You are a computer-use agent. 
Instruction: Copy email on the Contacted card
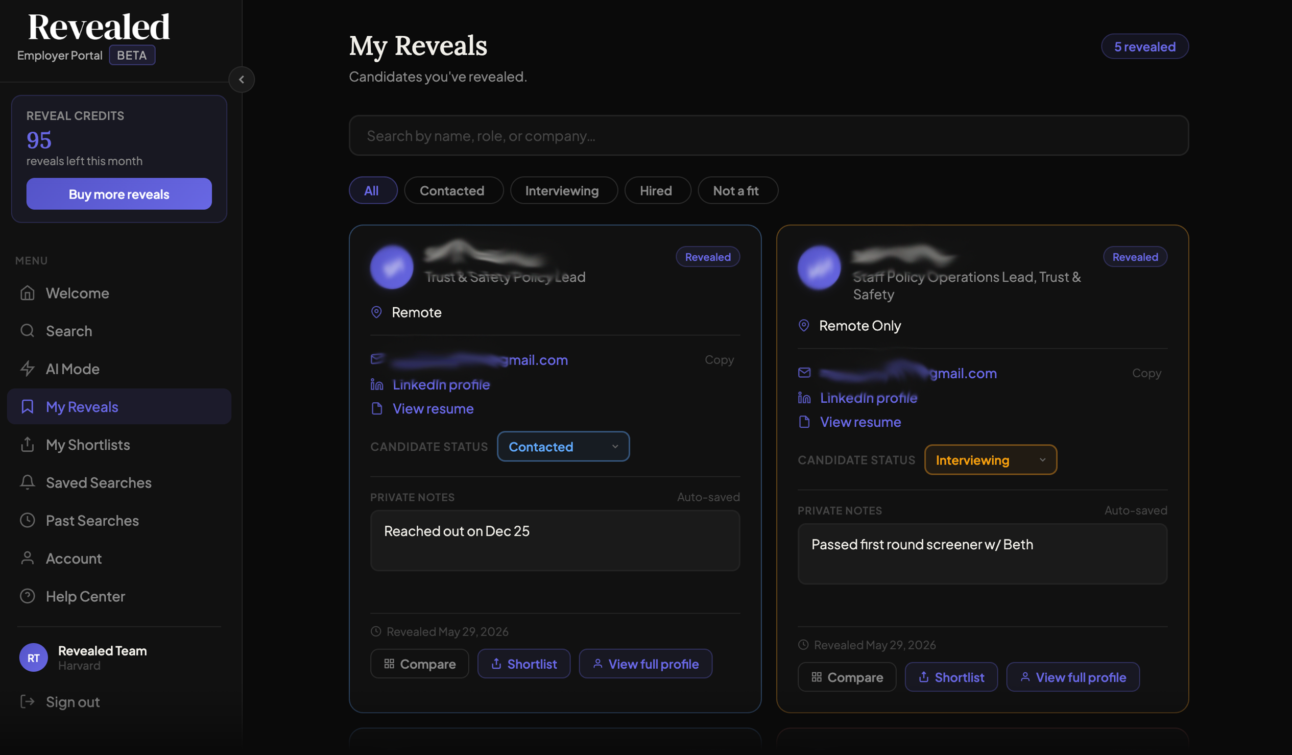pyautogui.click(x=719, y=360)
